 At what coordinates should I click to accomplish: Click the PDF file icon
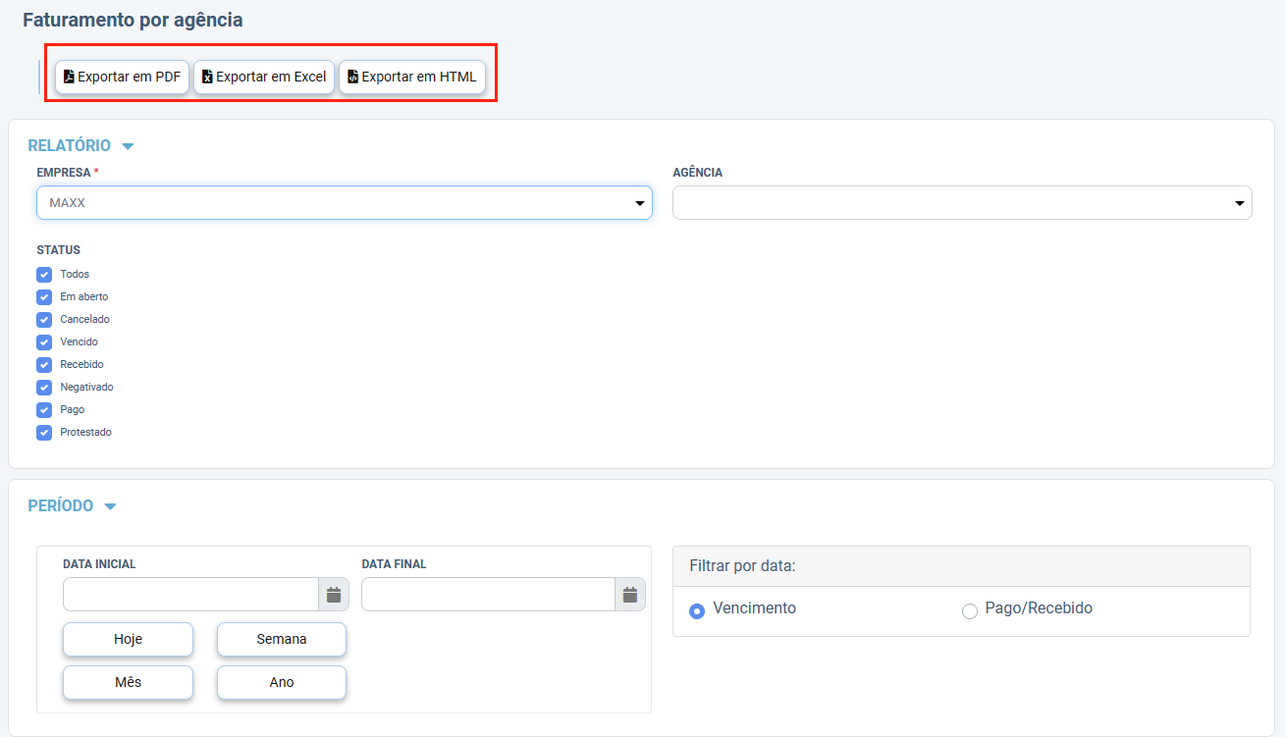coord(69,77)
